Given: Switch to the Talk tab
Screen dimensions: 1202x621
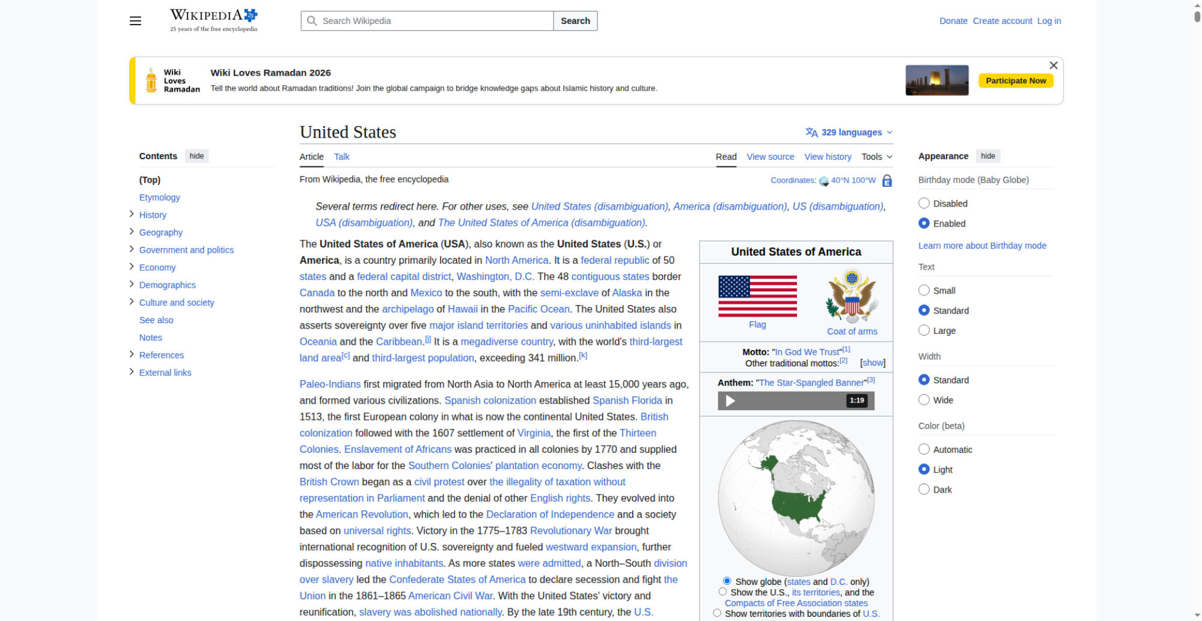Looking at the screenshot, I should (341, 157).
